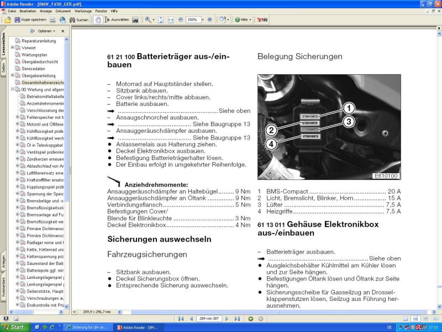Screen dimensions: 442x332
Task: Open the Endkontrolle mit Prü bookmark
Action: (45, 305)
